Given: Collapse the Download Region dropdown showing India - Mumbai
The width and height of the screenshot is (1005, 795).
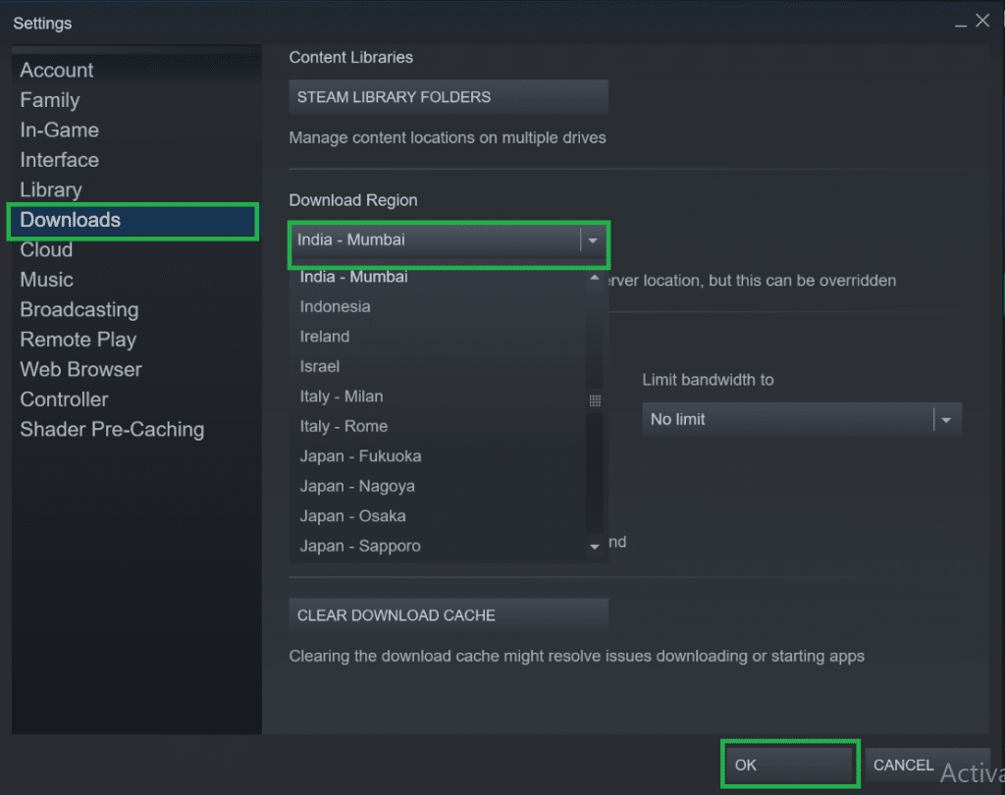Looking at the screenshot, I should [448, 240].
